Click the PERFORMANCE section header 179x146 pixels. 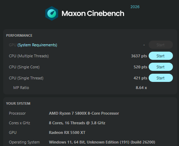point(19,36)
